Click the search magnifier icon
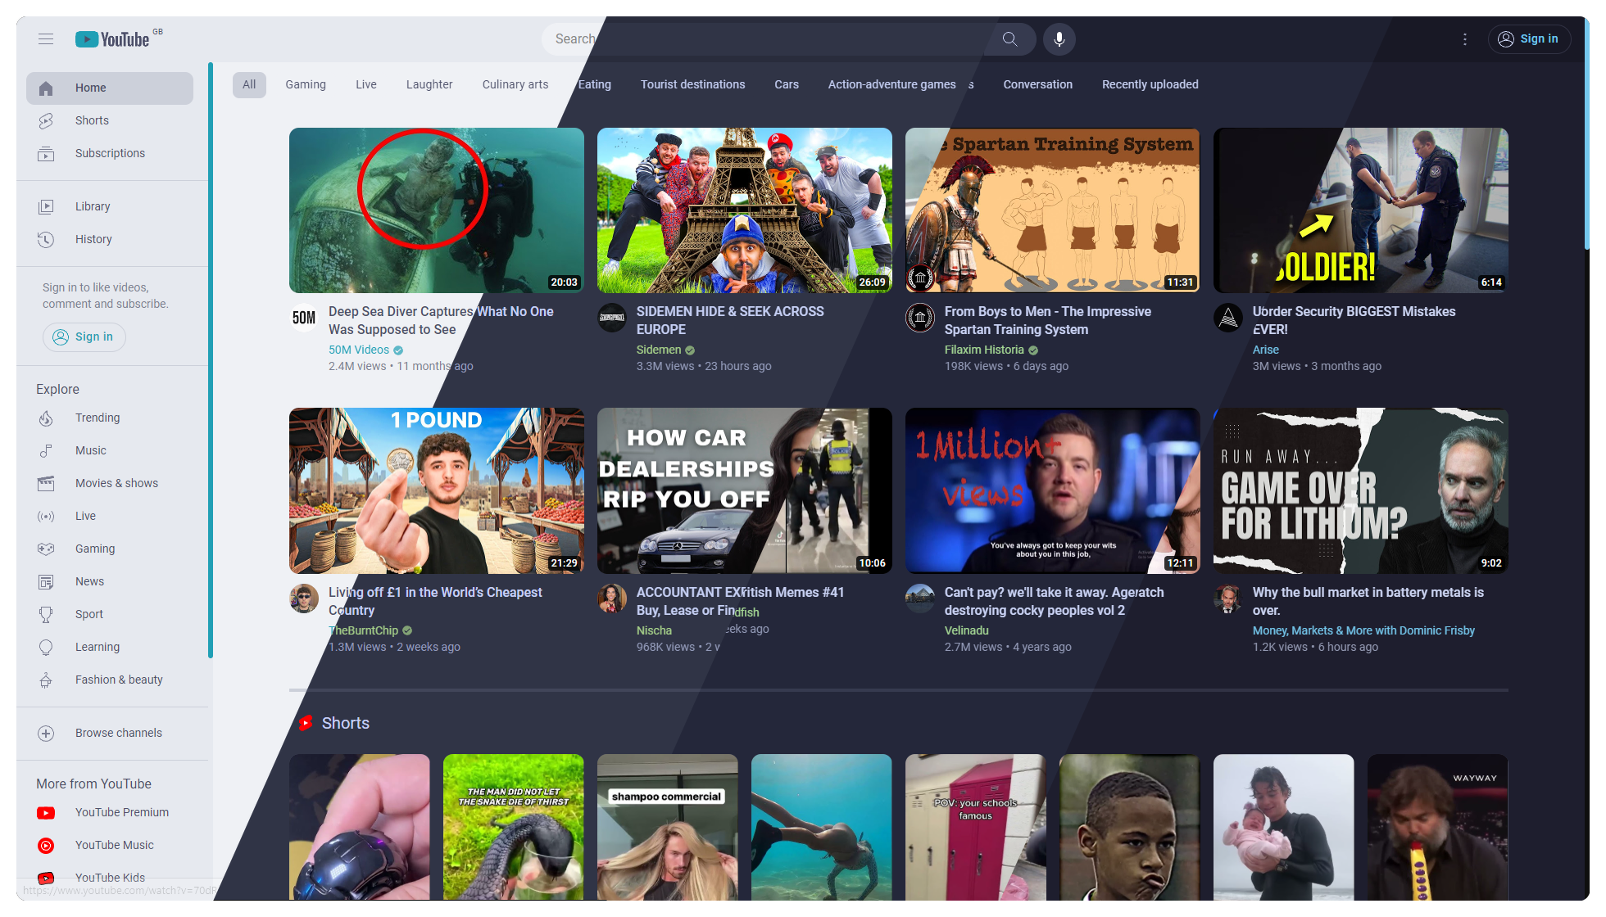This screenshot has height=917, width=1606. pos(1009,39)
